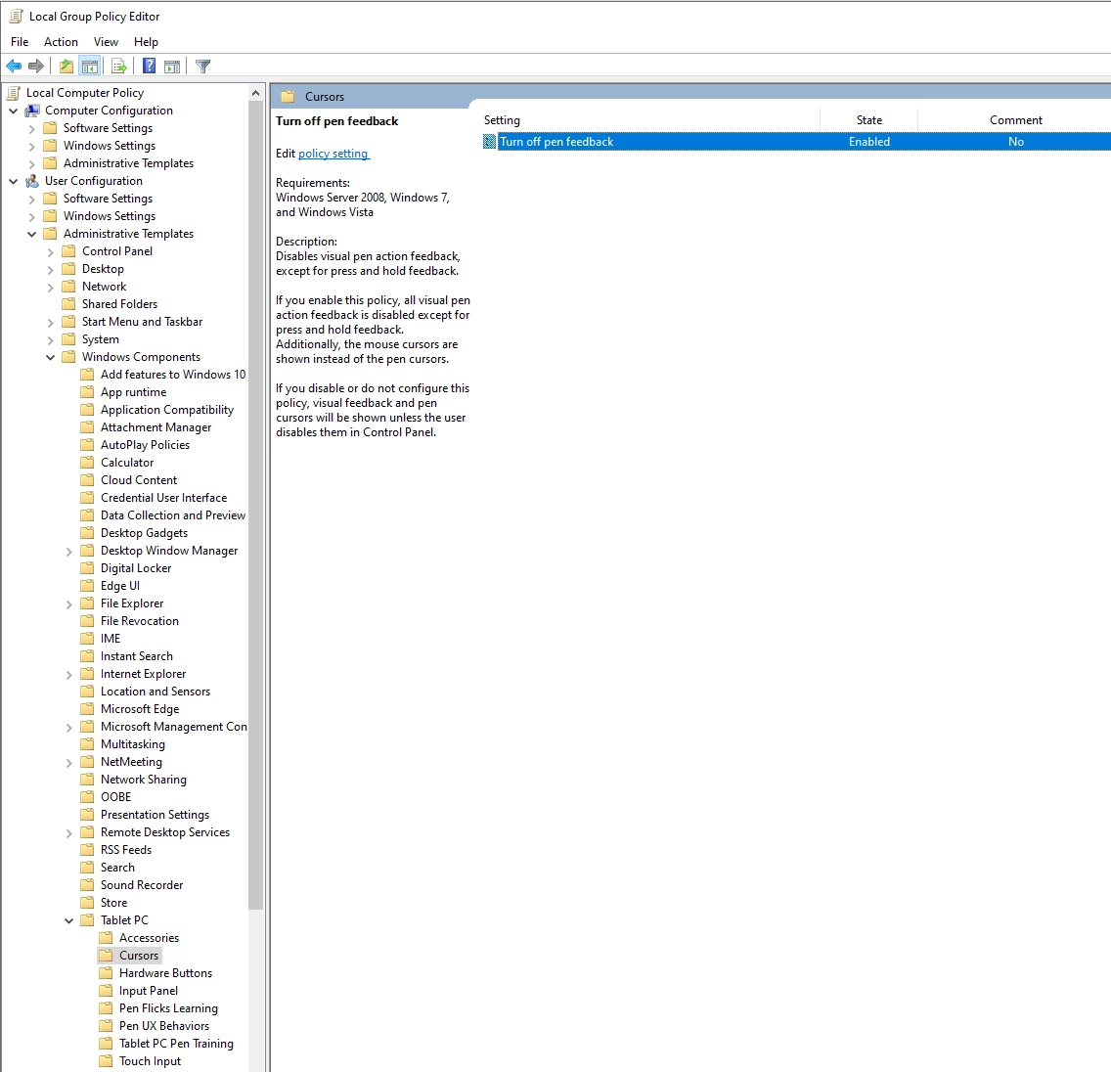Select the RSS Feeds folder
The width and height of the screenshot is (1111, 1072).
click(126, 850)
